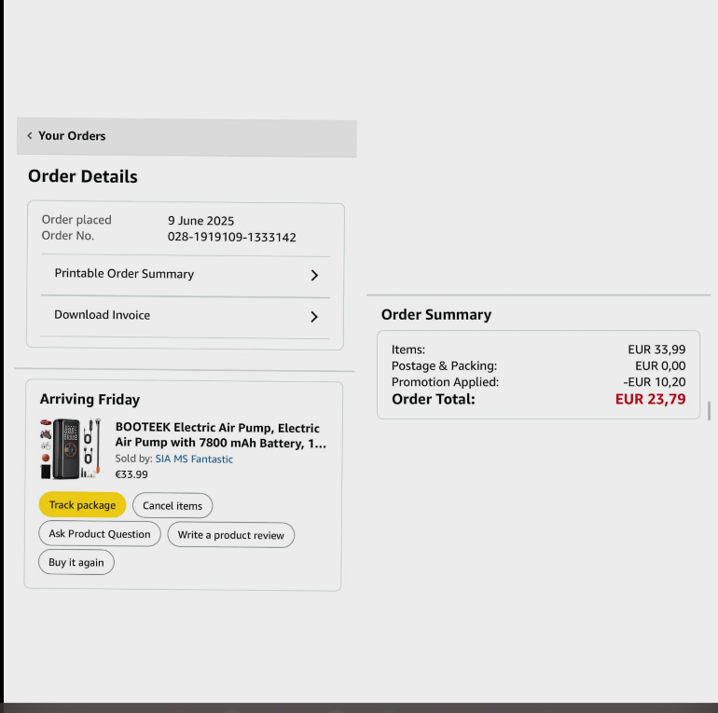Open the air pump product thumbnail
The width and height of the screenshot is (718, 713).
(71, 449)
